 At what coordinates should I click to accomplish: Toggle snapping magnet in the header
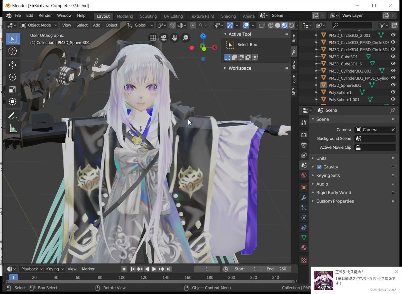click(172, 25)
